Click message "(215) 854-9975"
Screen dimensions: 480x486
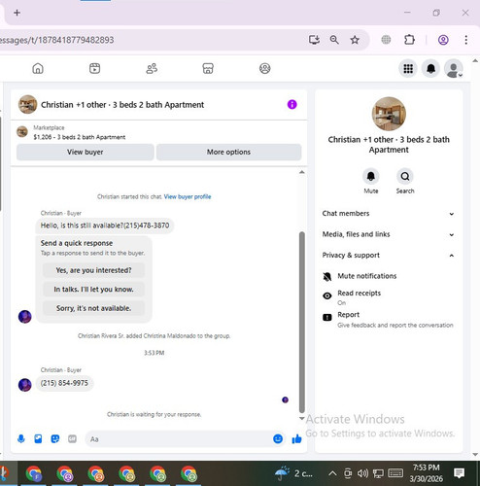64,383
